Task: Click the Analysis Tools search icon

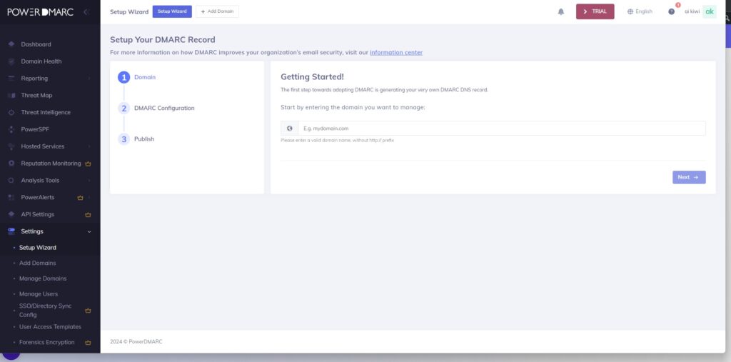Action: (x=11, y=180)
